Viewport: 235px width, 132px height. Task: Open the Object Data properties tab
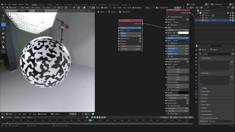[196, 94]
